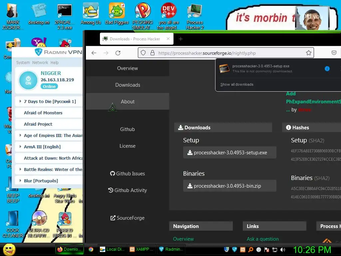The height and width of the screenshot is (256, 341).
Task: Select the PISSED BIRDS IN... desktop icon
Action: click(x=65, y=225)
